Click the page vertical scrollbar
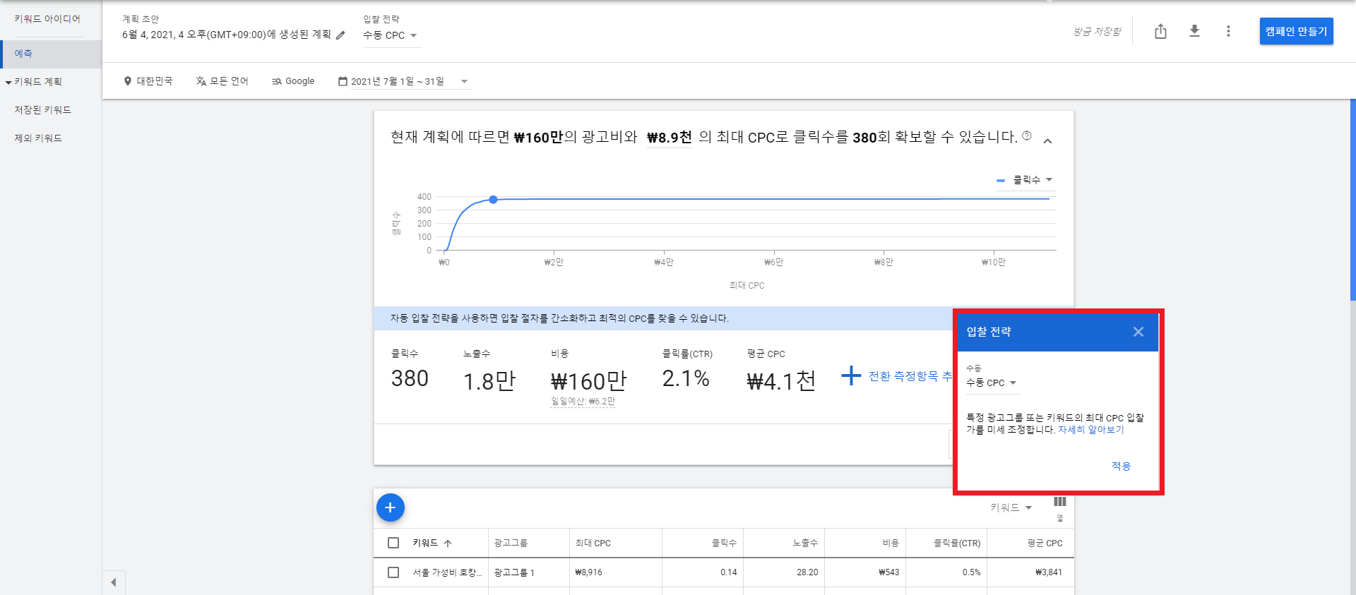 point(1352,200)
